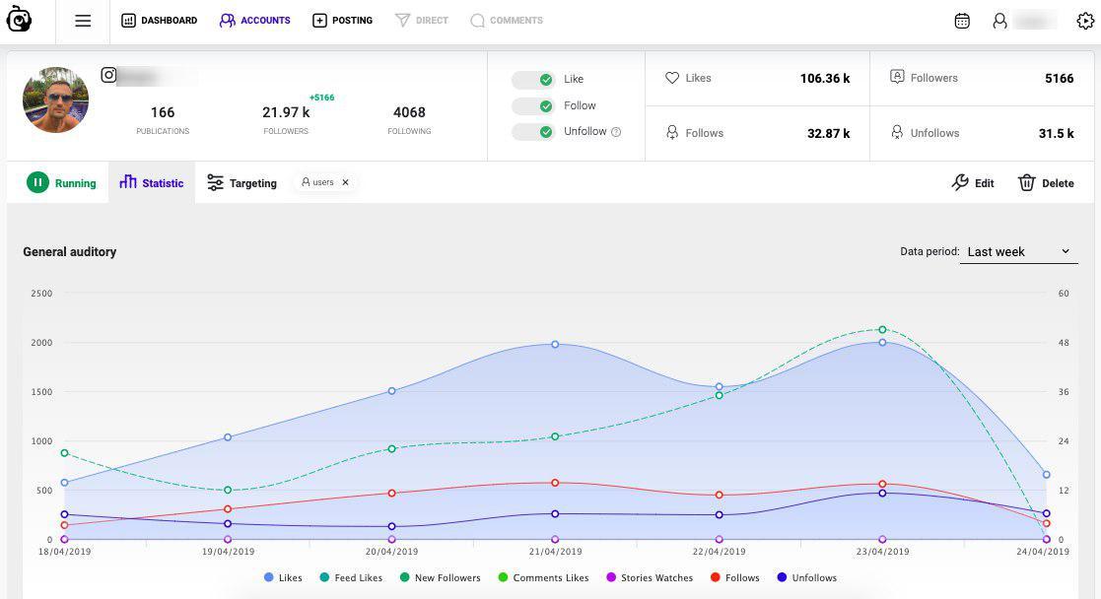This screenshot has height=599, width=1101.
Task: Click the Delete button
Action: click(1046, 182)
